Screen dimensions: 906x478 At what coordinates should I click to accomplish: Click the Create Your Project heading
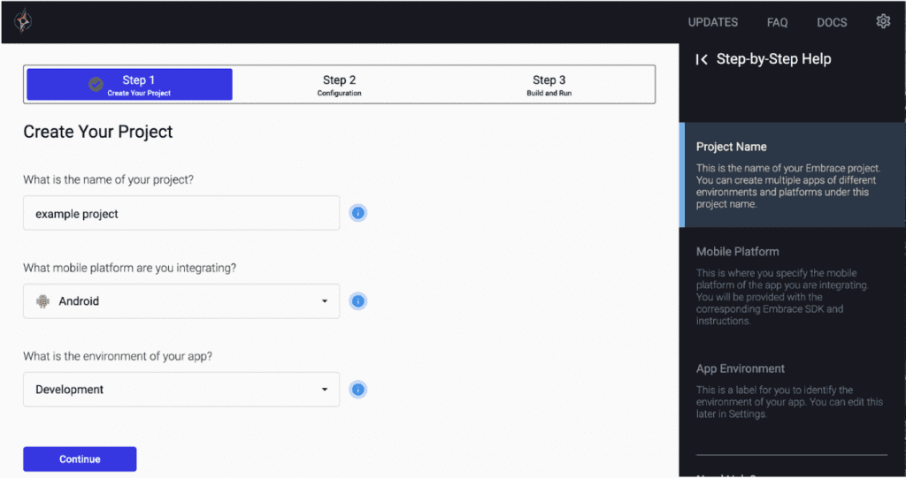[x=97, y=132]
